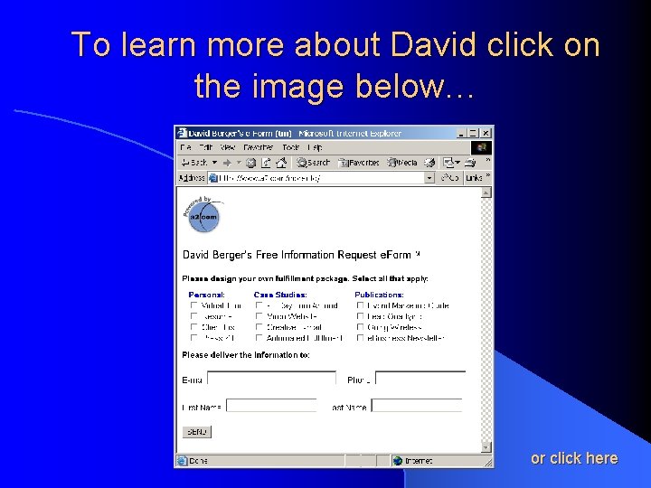
Task: Check the Going Wireless box under Publications
Action: click(x=360, y=327)
